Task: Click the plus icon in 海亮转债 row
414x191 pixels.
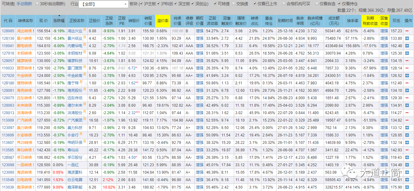Action: [x=407, y=91]
